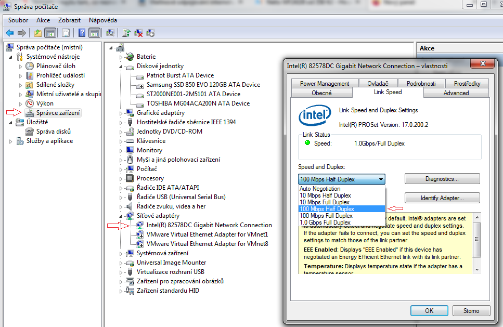Click the blue Back arrow in toolbar
The width and height of the screenshot is (503, 327).
[x=10, y=33]
